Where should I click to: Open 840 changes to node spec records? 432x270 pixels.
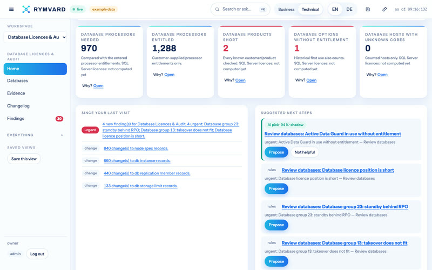pyautogui.click(x=136, y=148)
